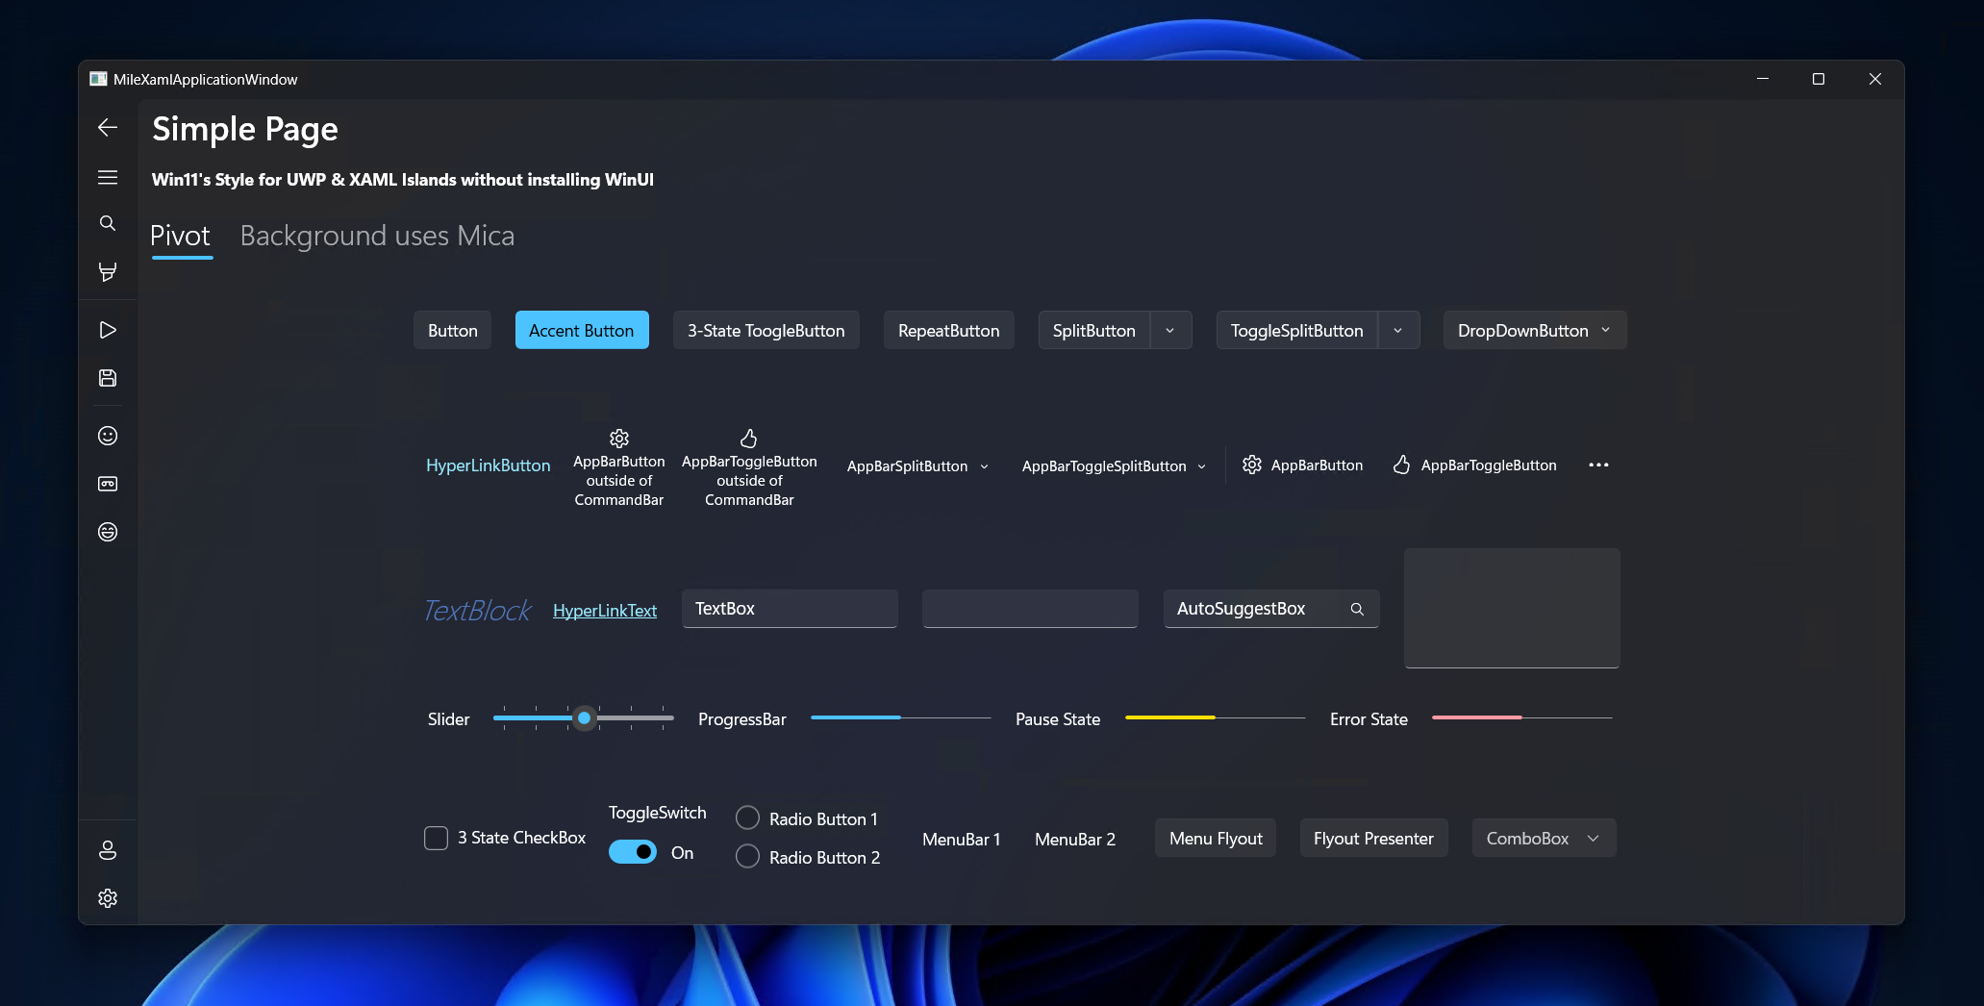Open the hamburger navigation menu

(108, 177)
